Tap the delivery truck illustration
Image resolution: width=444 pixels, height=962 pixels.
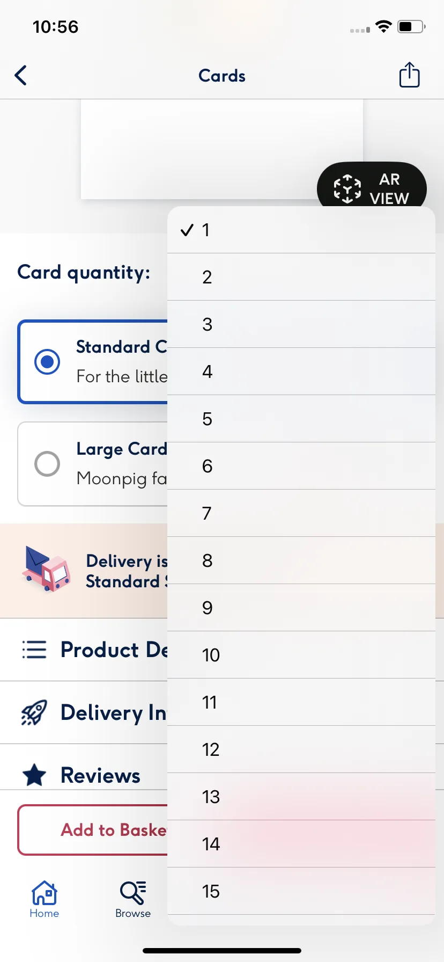pos(46,569)
